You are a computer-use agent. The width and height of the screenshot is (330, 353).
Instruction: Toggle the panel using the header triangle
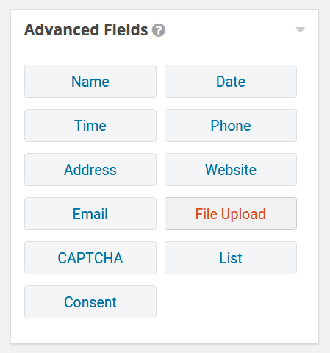click(300, 30)
